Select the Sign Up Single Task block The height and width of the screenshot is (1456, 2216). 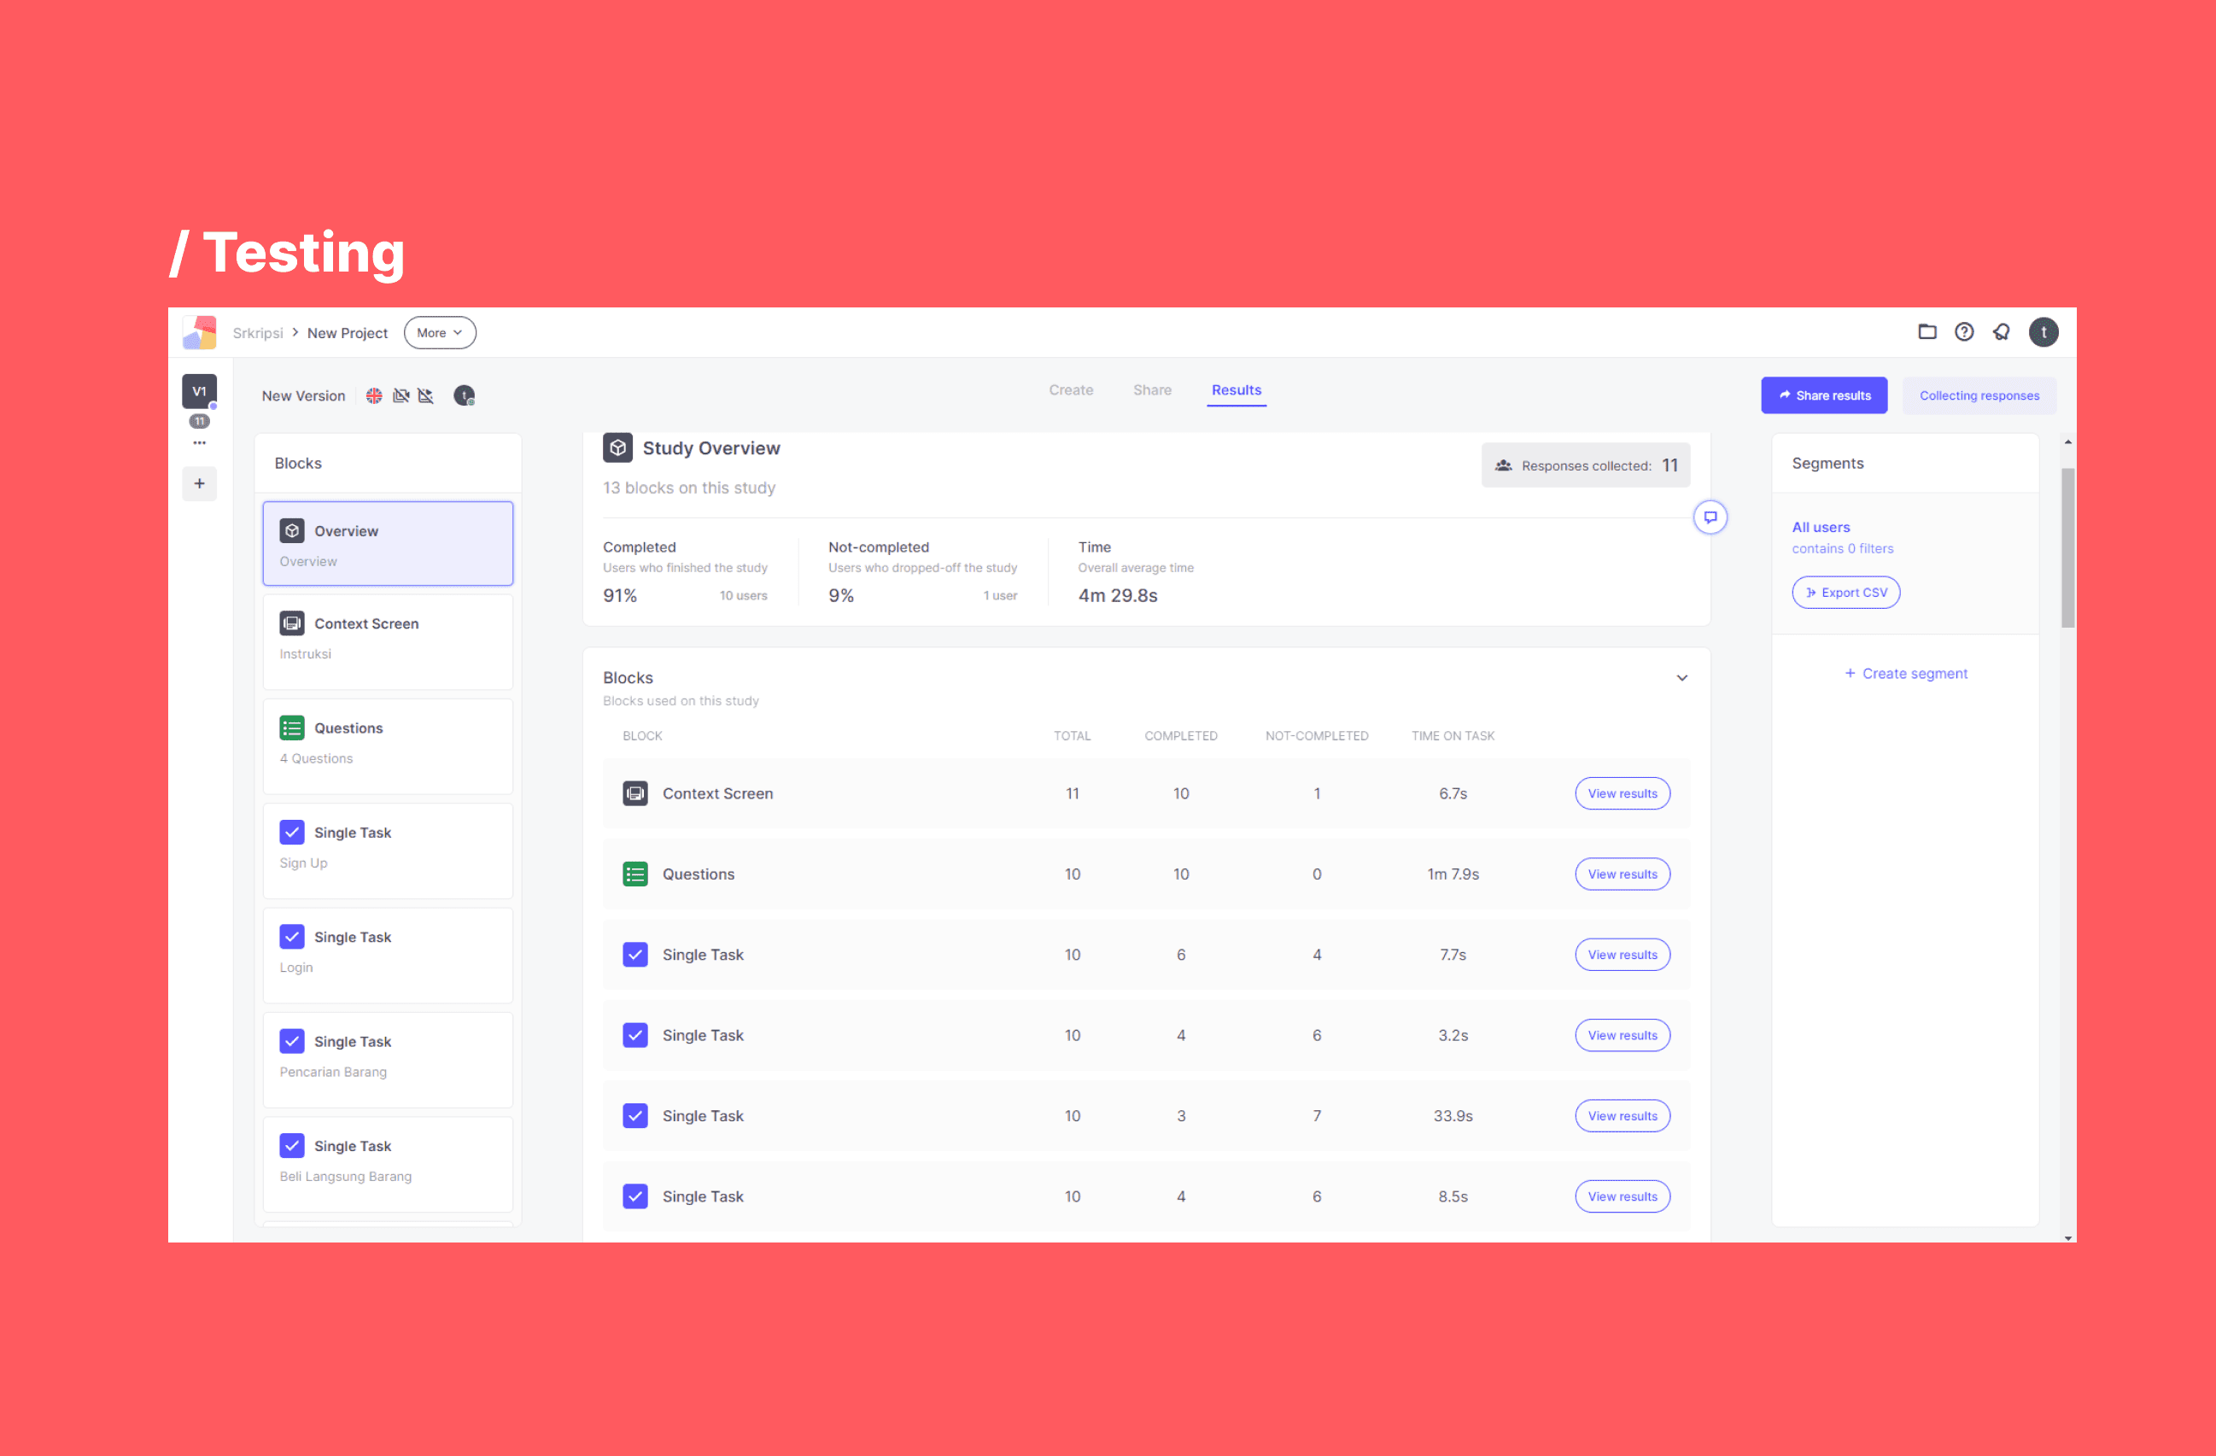[x=388, y=849]
